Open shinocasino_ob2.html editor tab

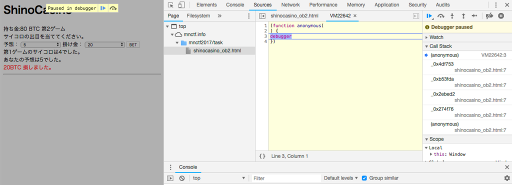[294, 15]
